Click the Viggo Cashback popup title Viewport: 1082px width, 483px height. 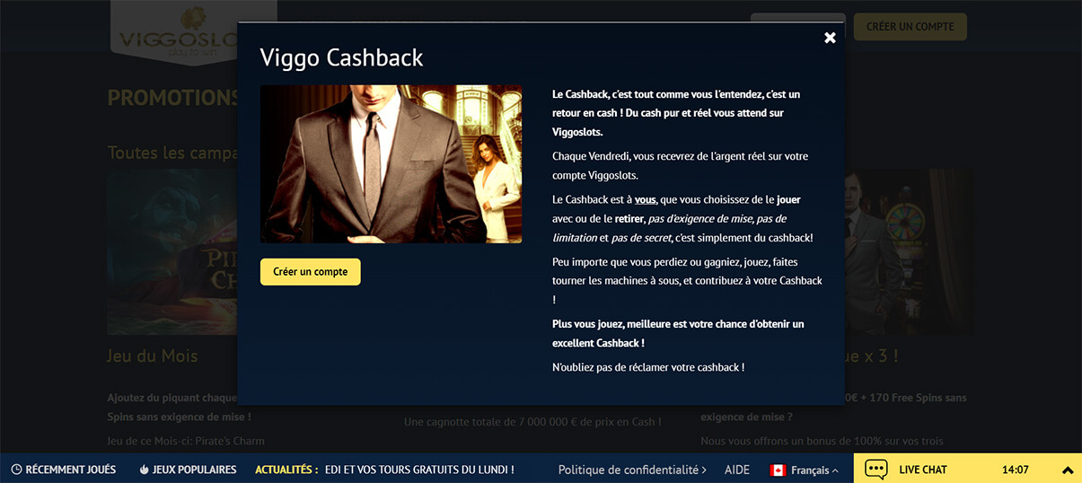(341, 57)
